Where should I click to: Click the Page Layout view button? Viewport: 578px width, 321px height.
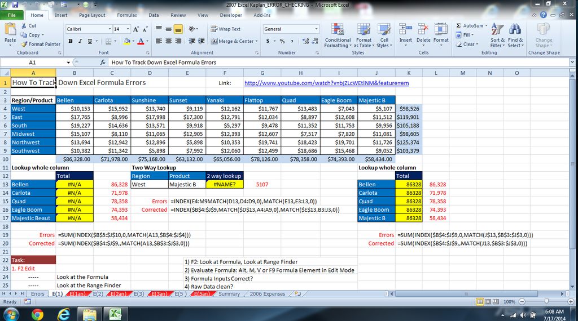pyautogui.click(x=488, y=301)
